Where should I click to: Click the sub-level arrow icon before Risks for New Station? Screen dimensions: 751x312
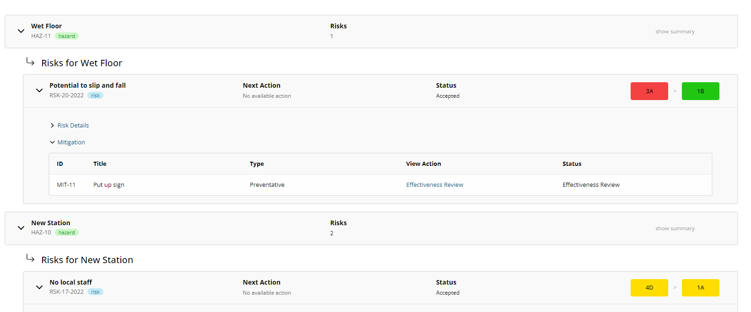pos(30,258)
